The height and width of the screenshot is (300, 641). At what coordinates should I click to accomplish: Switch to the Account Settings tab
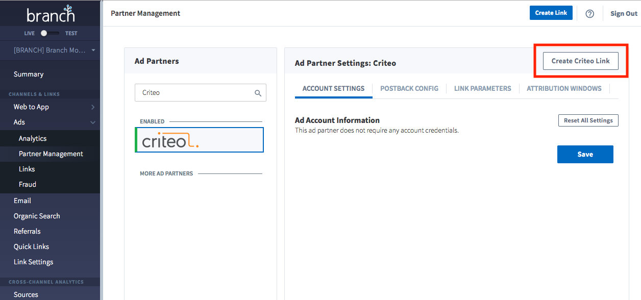click(x=334, y=88)
